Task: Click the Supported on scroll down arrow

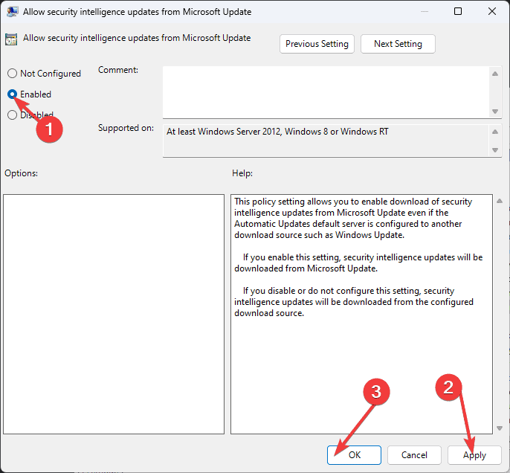Action: (x=495, y=150)
